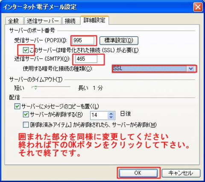Switch to the 全般 tab
The image size is (205, 182).
tap(14, 21)
